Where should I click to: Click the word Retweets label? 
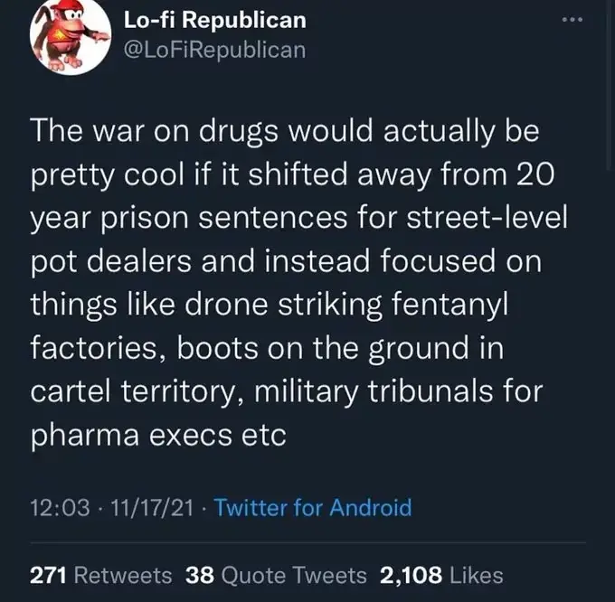[x=123, y=575]
